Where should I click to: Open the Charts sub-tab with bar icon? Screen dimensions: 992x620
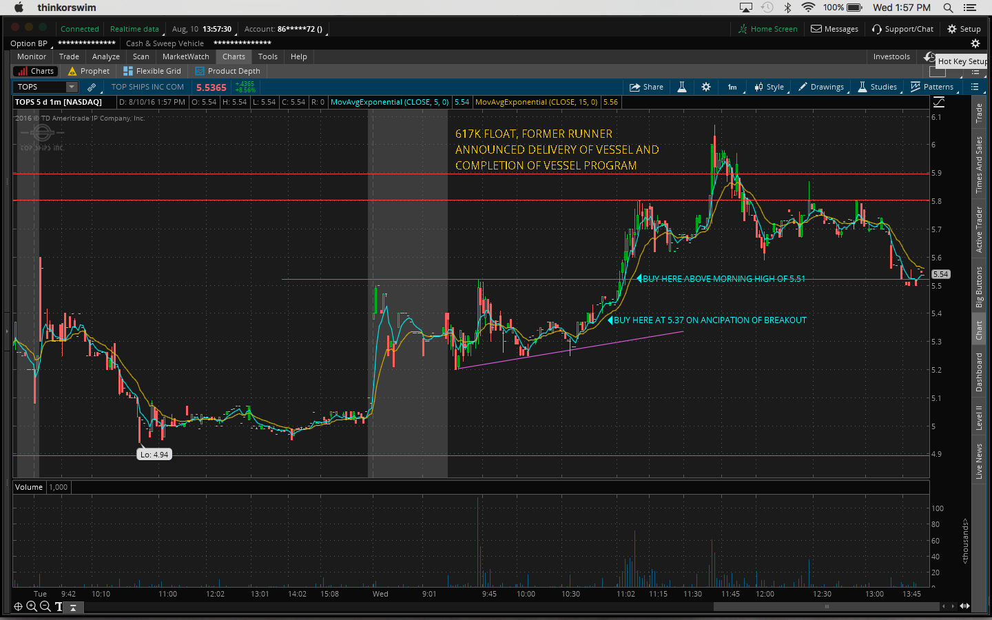click(36, 71)
